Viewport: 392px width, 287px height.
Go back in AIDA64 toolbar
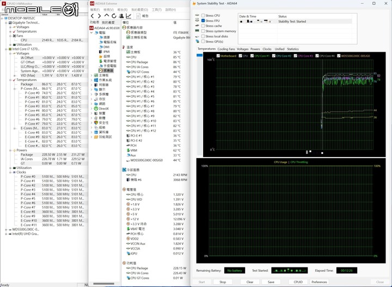tap(92, 16)
